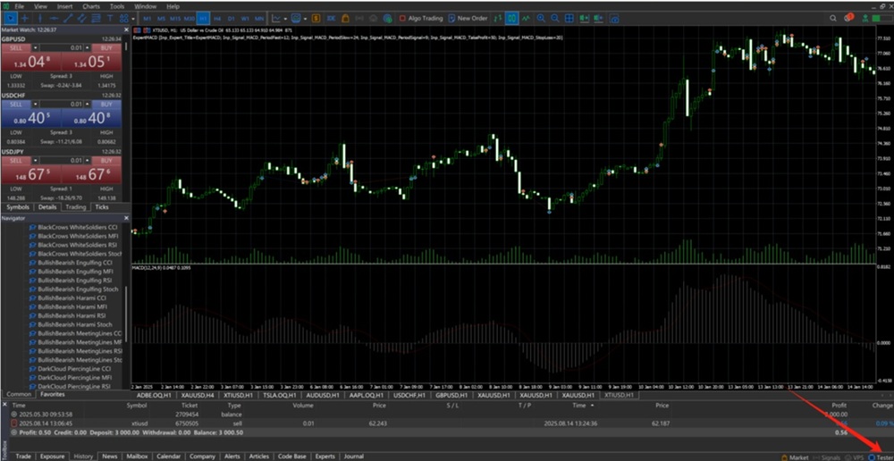Screen dimensions: 894x461
Task: Open the Tools menu
Action: pos(117,6)
